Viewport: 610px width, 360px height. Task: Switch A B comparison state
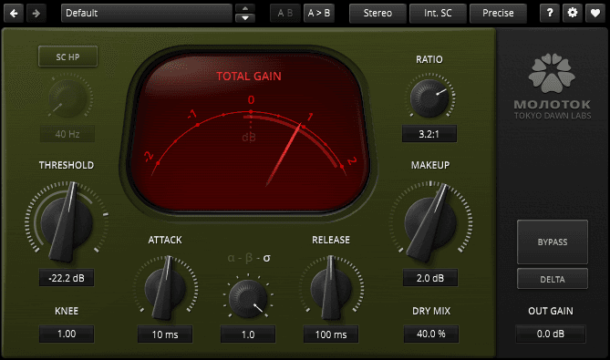click(x=285, y=14)
